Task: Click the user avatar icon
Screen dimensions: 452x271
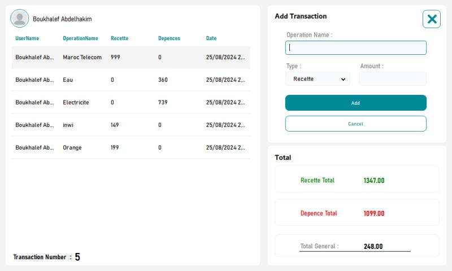Action: (20, 19)
